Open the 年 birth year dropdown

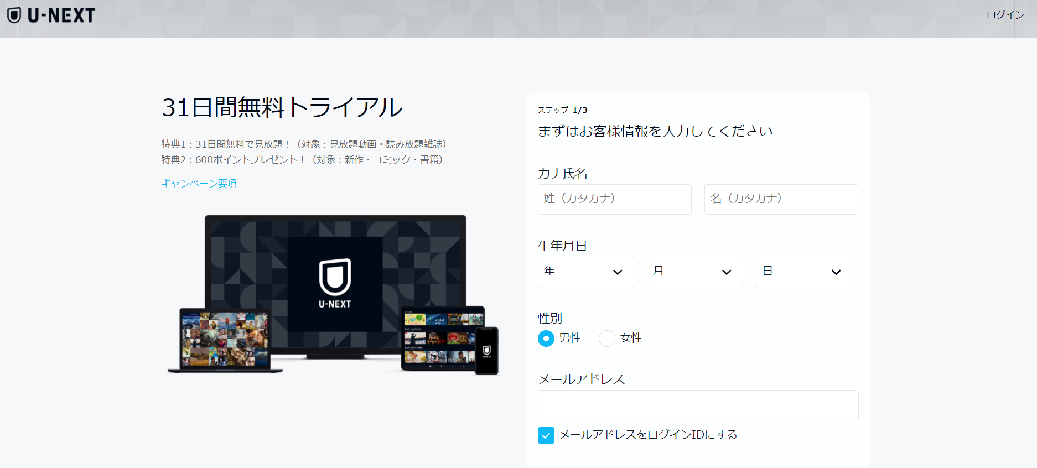585,272
